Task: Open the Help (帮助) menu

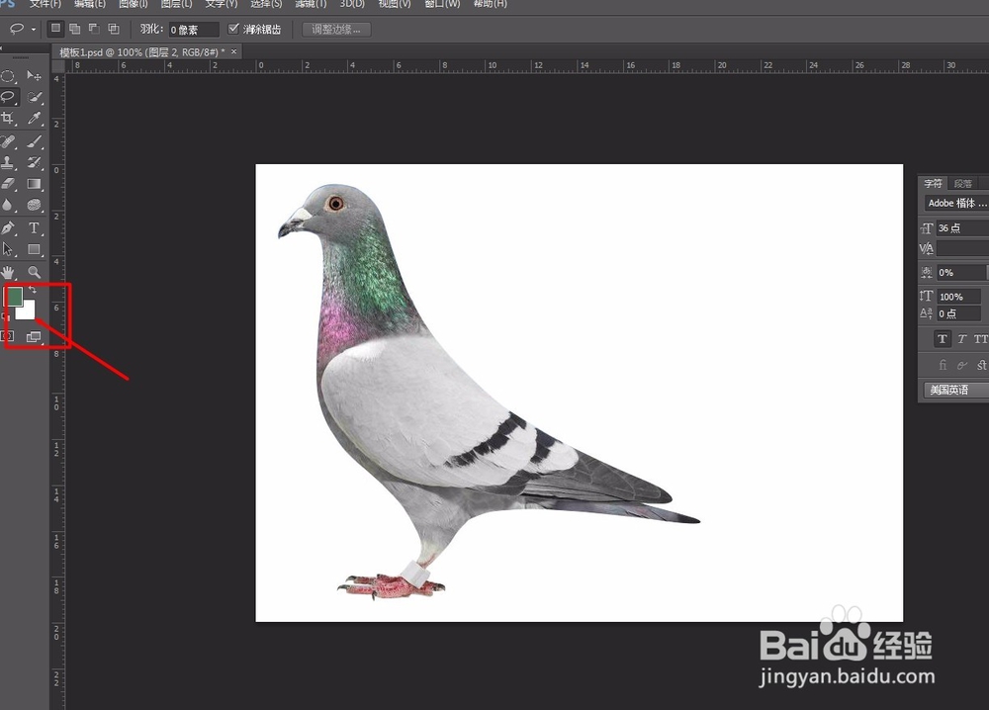Action: pos(491,4)
